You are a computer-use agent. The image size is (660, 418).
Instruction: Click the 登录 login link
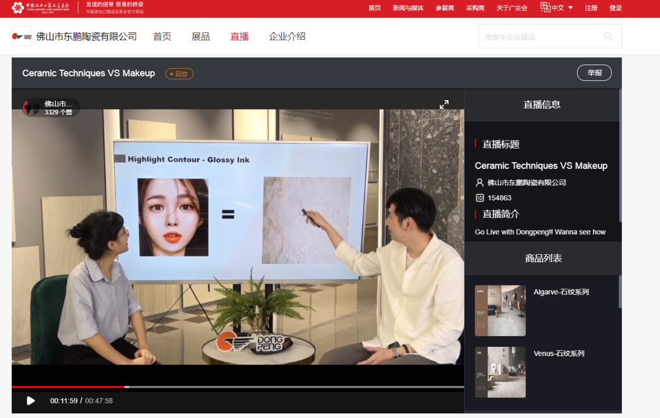(615, 8)
